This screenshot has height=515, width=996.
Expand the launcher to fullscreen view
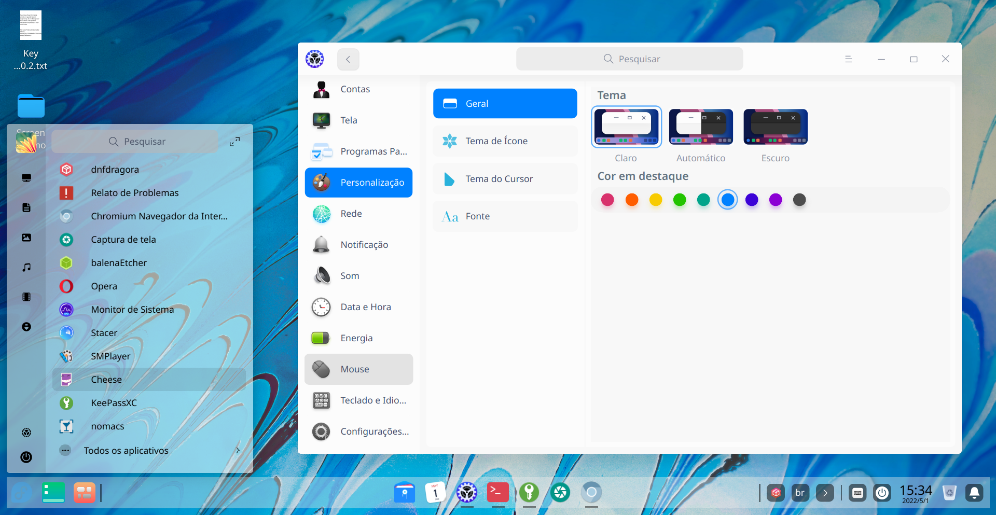235,141
